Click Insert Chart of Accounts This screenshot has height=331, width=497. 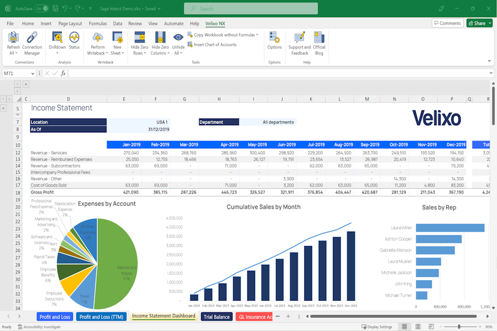point(212,45)
